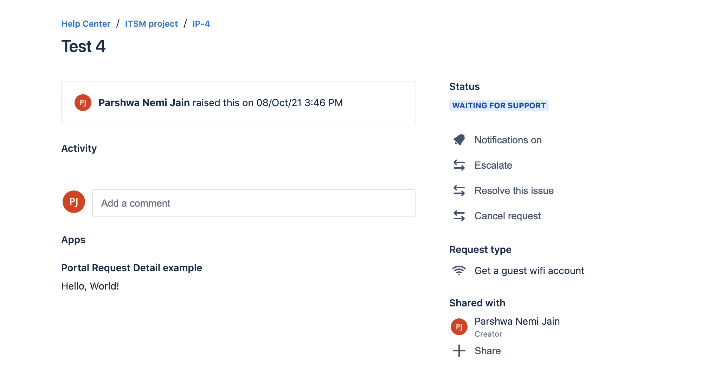
Task: Click PJ avatar in raised-by banner
Action: click(x=83, y=103)
